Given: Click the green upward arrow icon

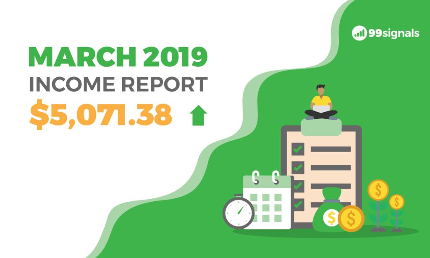Looking at the screenshot, I should [198, 115].
